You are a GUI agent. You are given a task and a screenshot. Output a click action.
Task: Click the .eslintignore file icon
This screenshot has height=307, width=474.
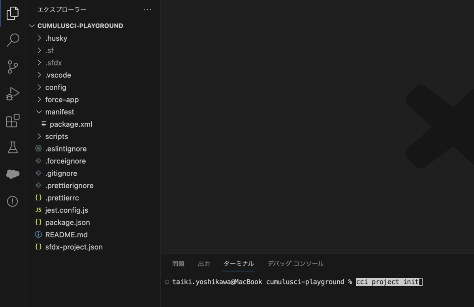tap(38, 149)
